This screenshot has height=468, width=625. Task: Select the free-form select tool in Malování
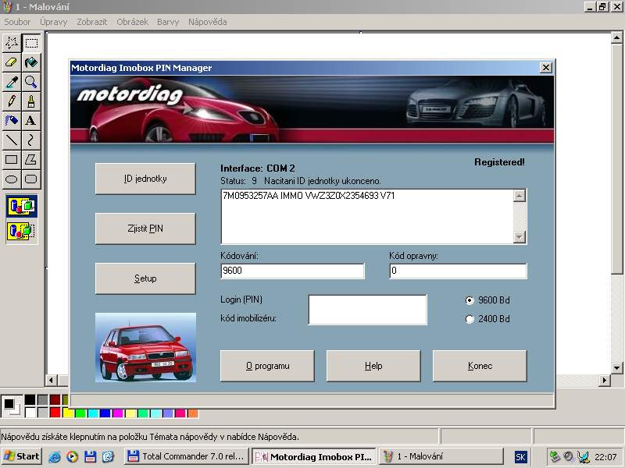(12, 43)
